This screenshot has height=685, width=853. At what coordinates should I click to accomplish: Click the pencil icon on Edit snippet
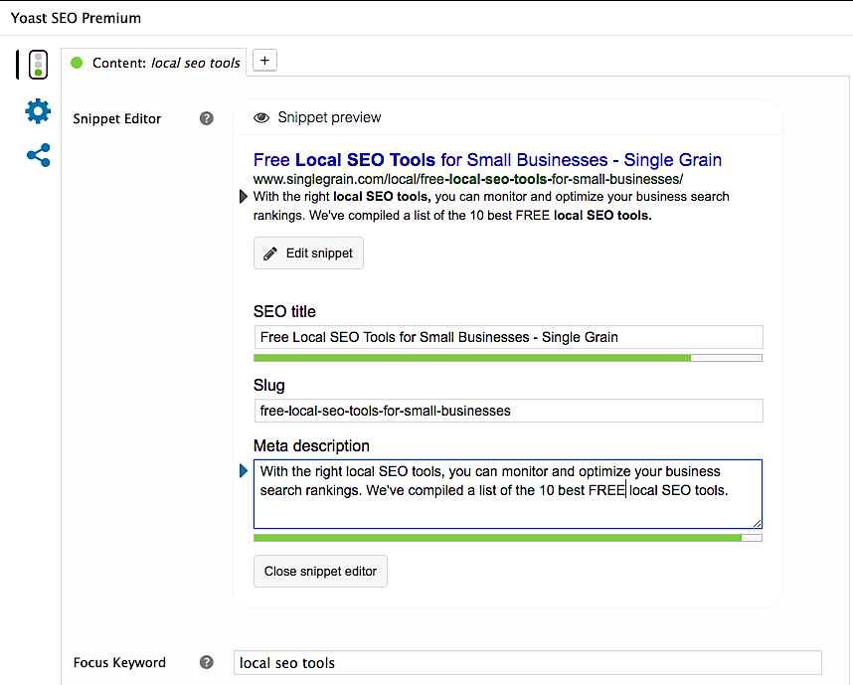tap(270, 254)
